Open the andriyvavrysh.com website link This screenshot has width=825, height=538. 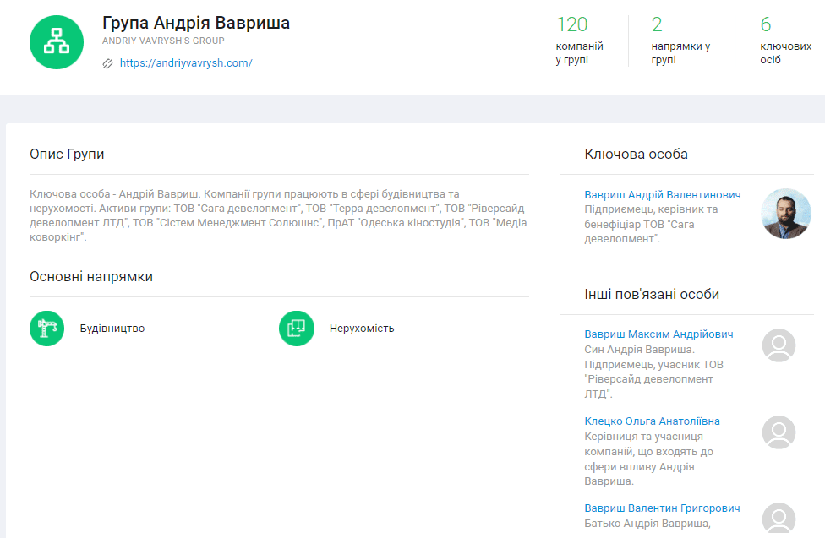(x=186, y=63)
